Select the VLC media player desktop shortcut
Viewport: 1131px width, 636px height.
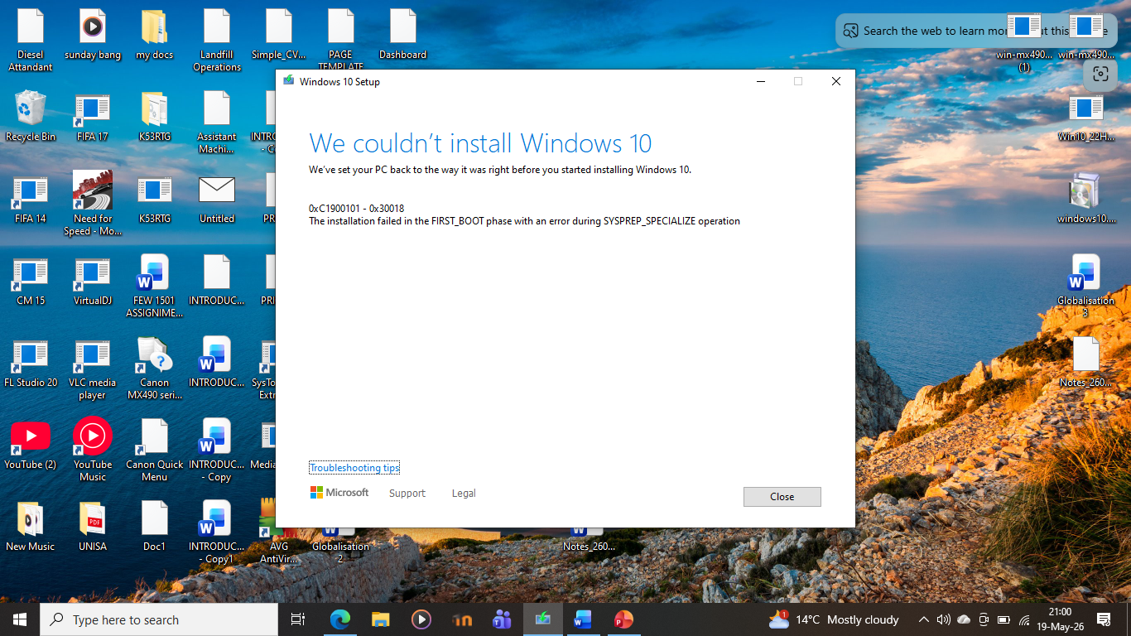(x=92, y=369)
